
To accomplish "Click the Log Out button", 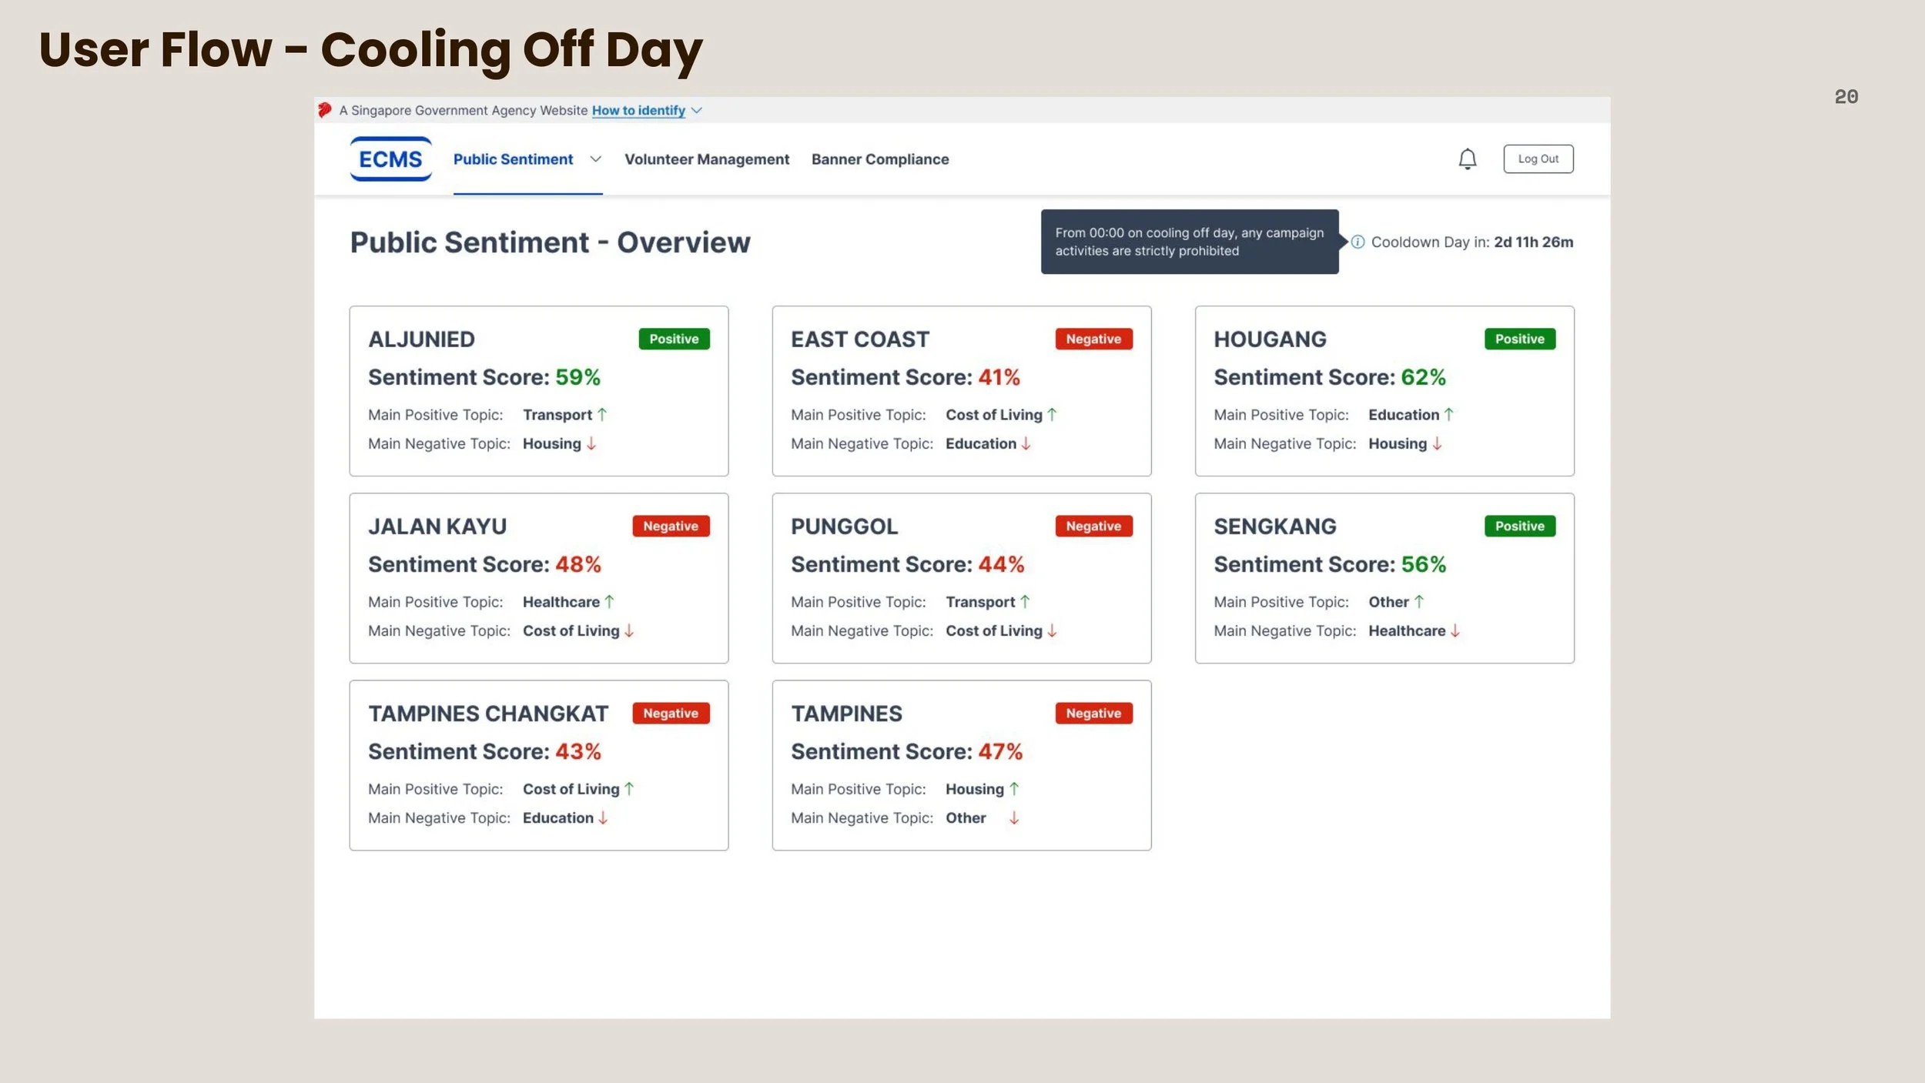I will 1538,159.
